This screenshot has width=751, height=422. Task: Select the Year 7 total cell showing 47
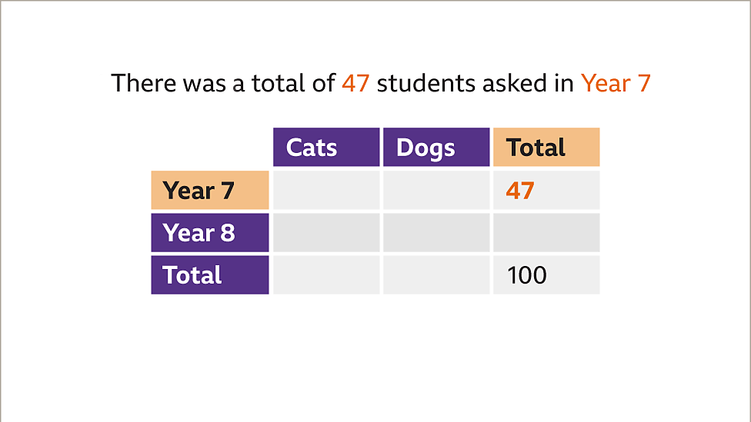click(546, 191)
